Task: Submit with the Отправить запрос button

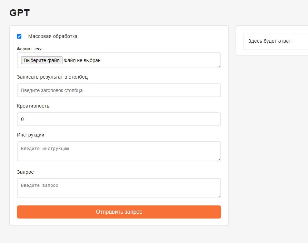Action: [119, 212]
